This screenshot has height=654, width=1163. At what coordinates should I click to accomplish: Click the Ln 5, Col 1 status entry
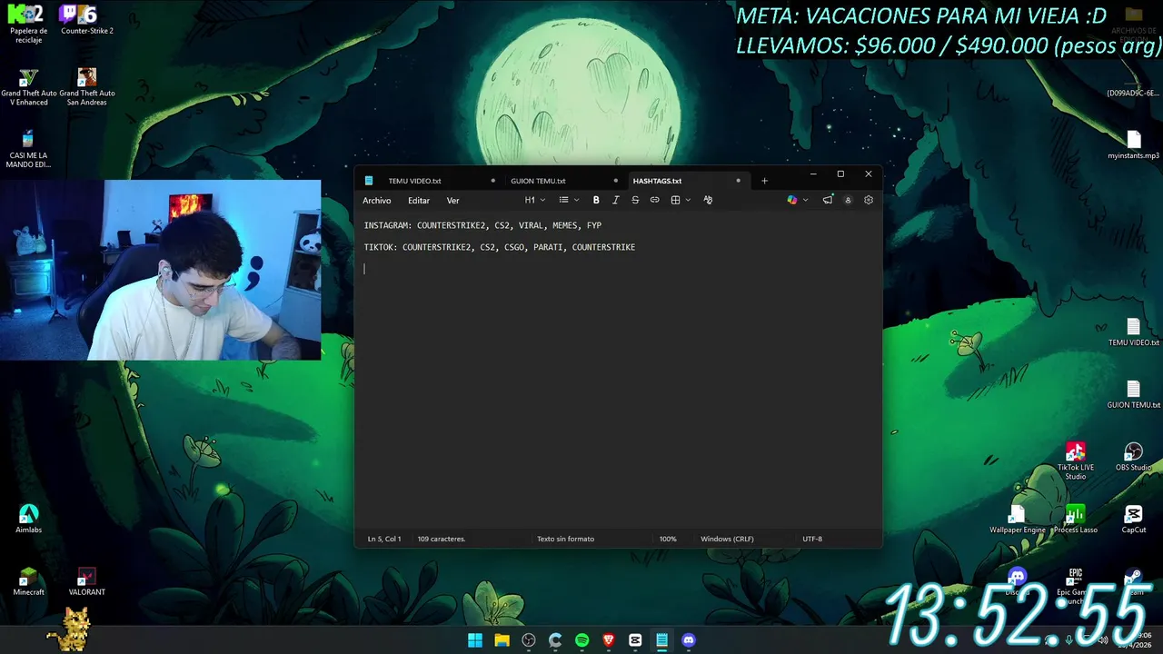(384, 539)
